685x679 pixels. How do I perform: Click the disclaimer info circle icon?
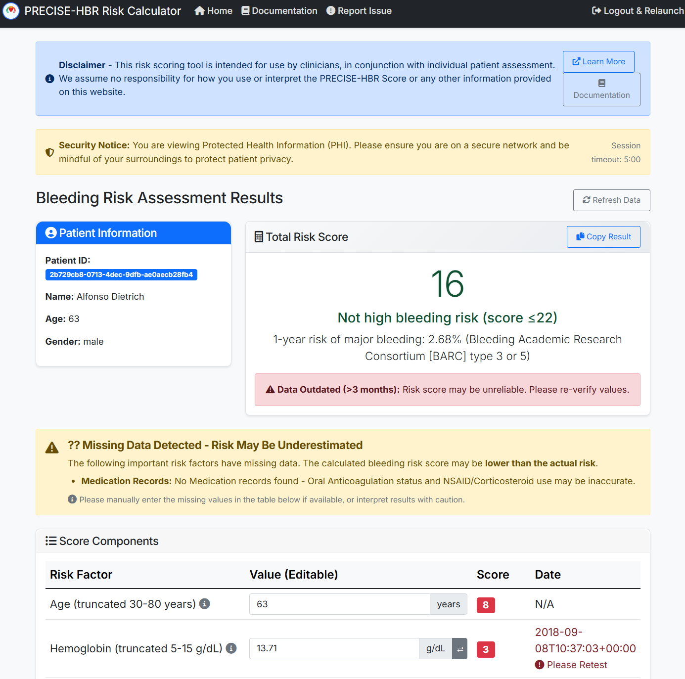[x=49, y=79]
